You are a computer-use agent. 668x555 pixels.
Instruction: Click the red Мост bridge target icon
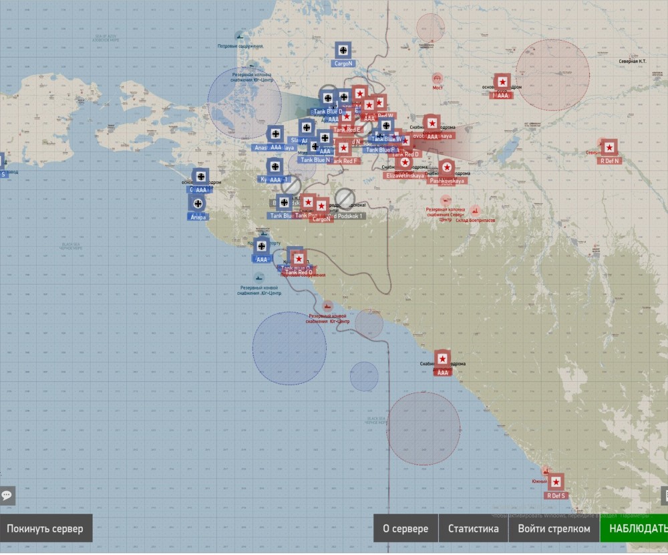click(x=437, y=79)
